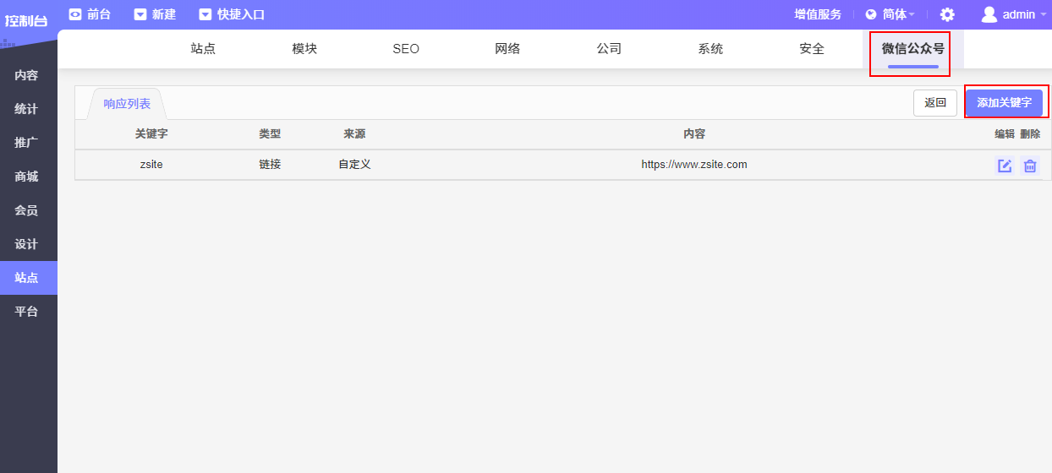
Task: Open the settings gear icon
Action: click(947, 14)
